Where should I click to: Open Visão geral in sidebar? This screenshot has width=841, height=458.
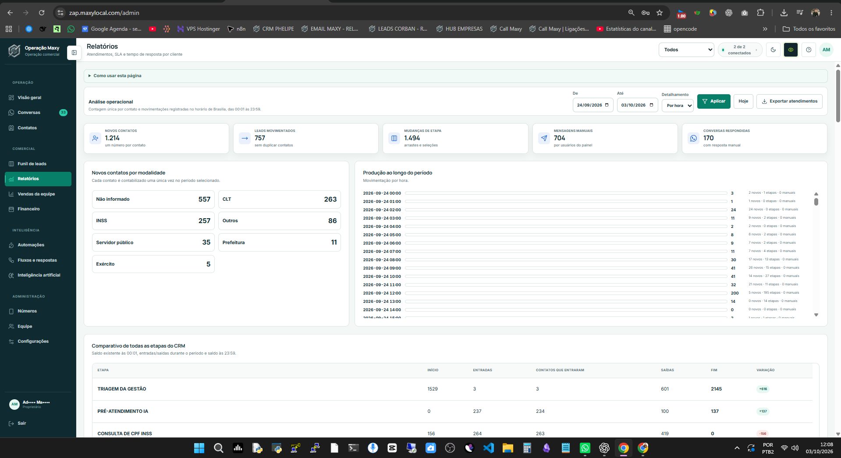point(38,98)
